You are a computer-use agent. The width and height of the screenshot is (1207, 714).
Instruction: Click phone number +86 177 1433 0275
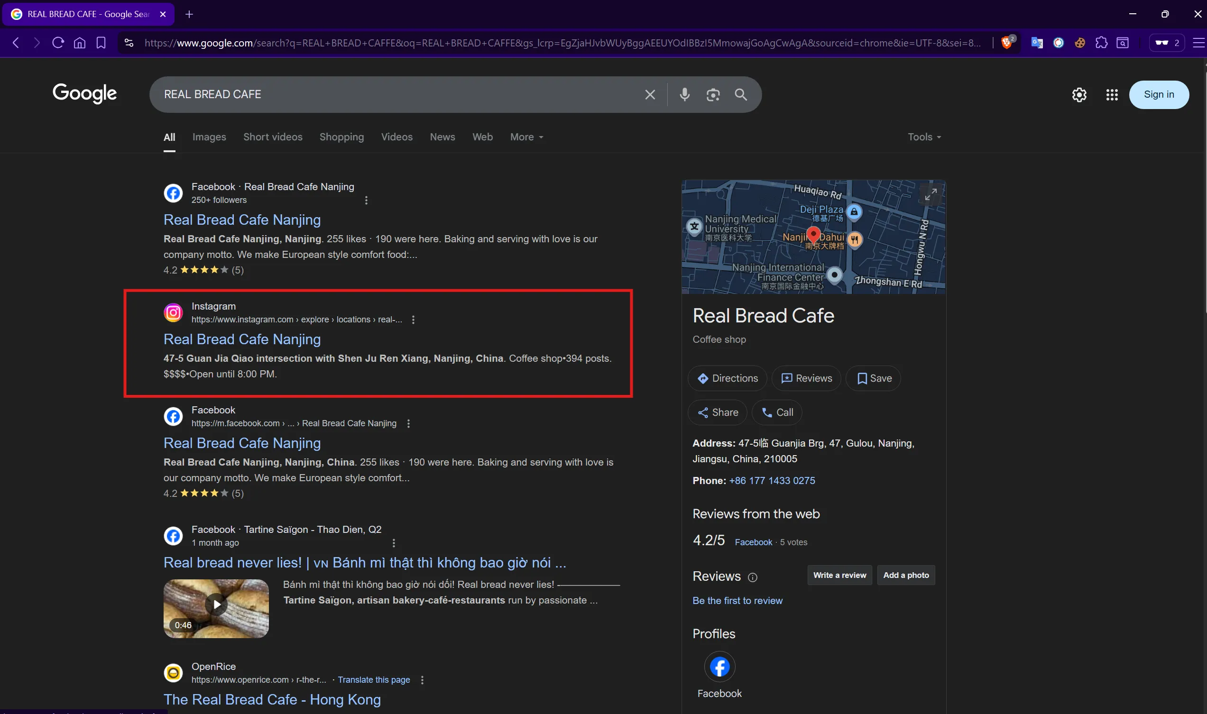pos(772,480)
